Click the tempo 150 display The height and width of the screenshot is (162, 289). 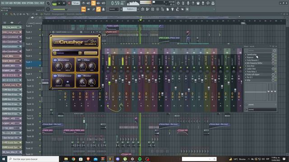point(76,3)
